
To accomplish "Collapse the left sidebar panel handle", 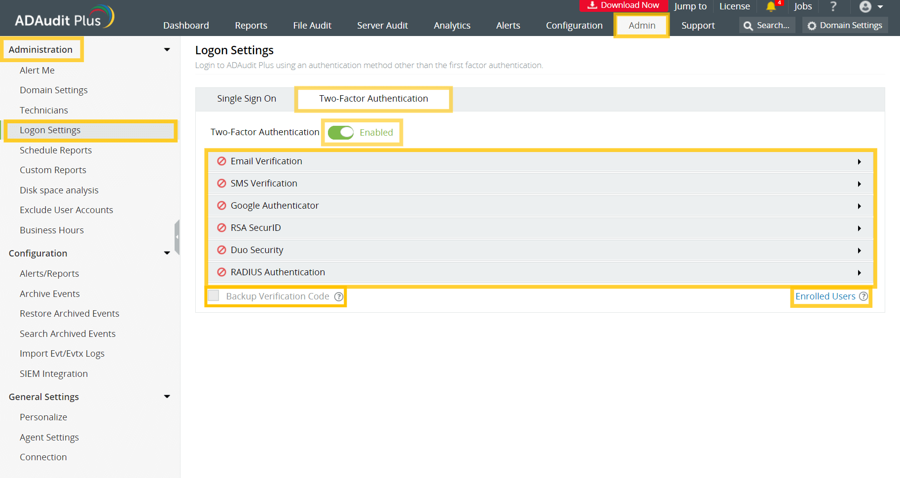I will [177, 237].
